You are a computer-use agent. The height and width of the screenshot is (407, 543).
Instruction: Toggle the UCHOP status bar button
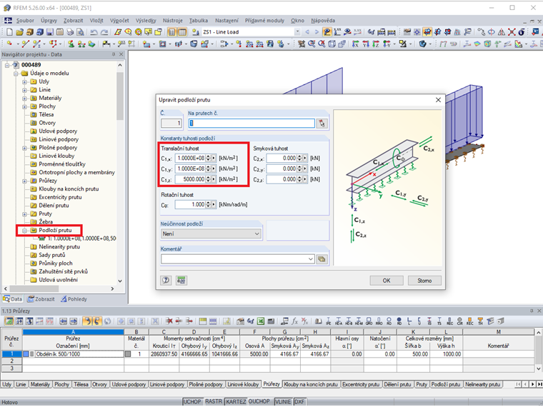pos(192,401)
